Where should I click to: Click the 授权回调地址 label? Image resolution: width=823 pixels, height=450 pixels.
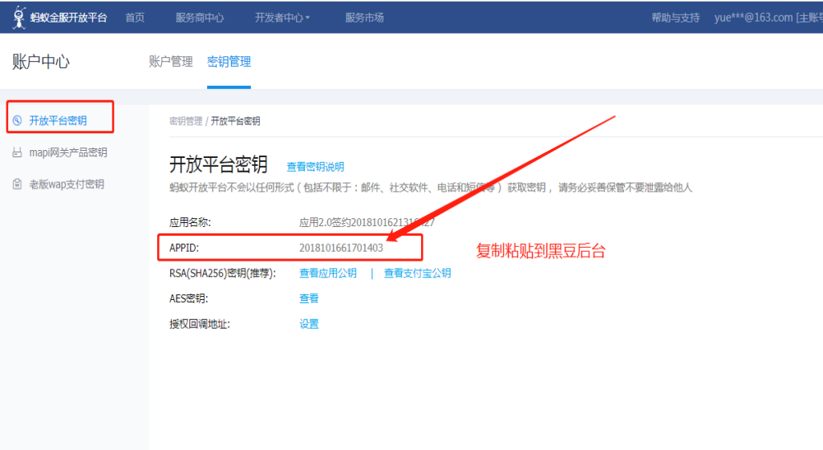pyautogui.click(x=200, y=324)
